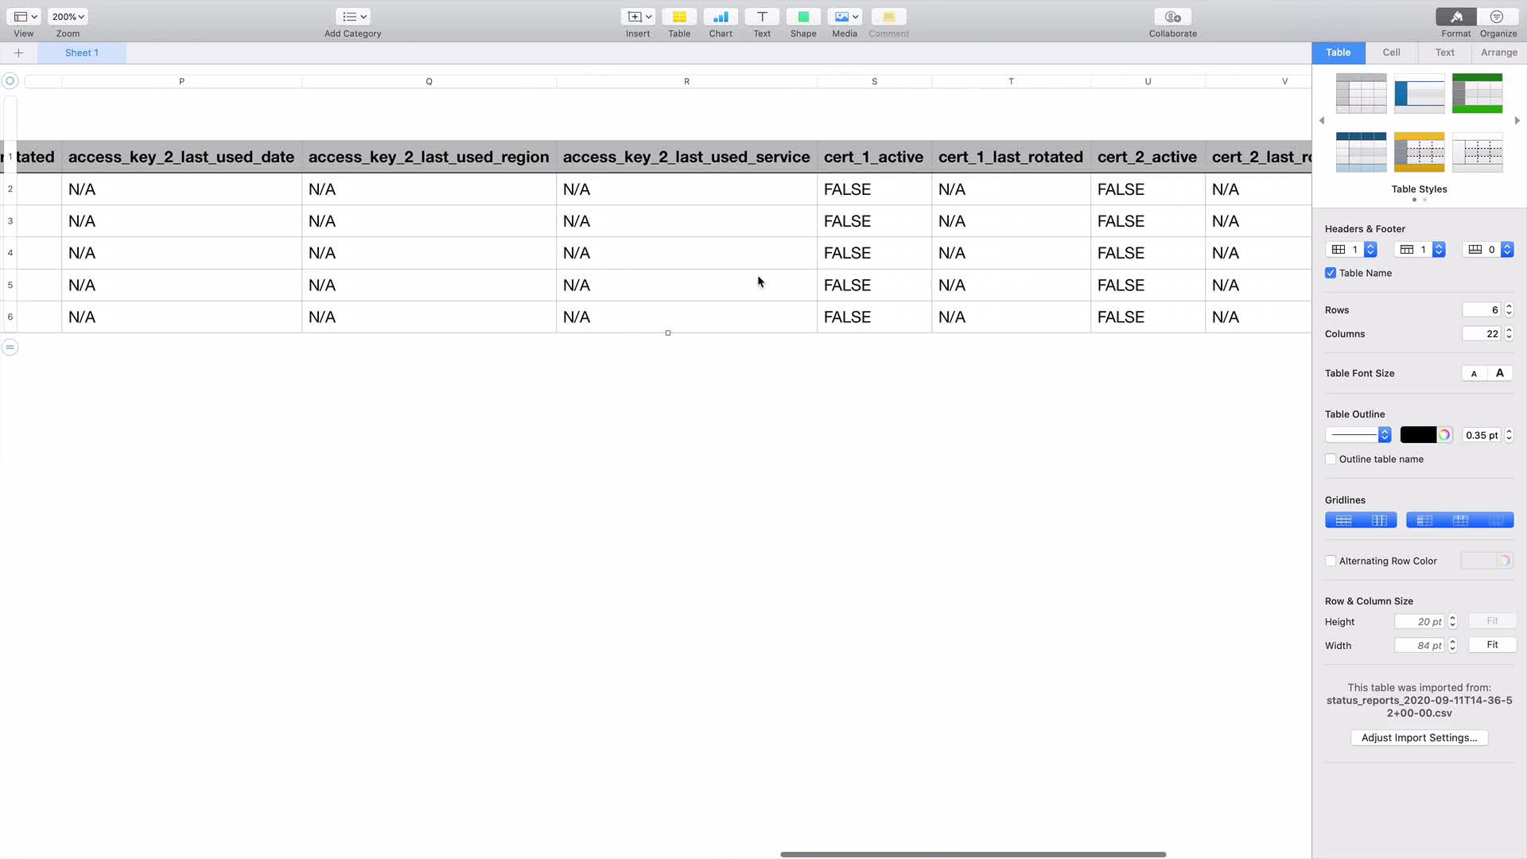Click the Collaborate icon

tap(1172, 17)
